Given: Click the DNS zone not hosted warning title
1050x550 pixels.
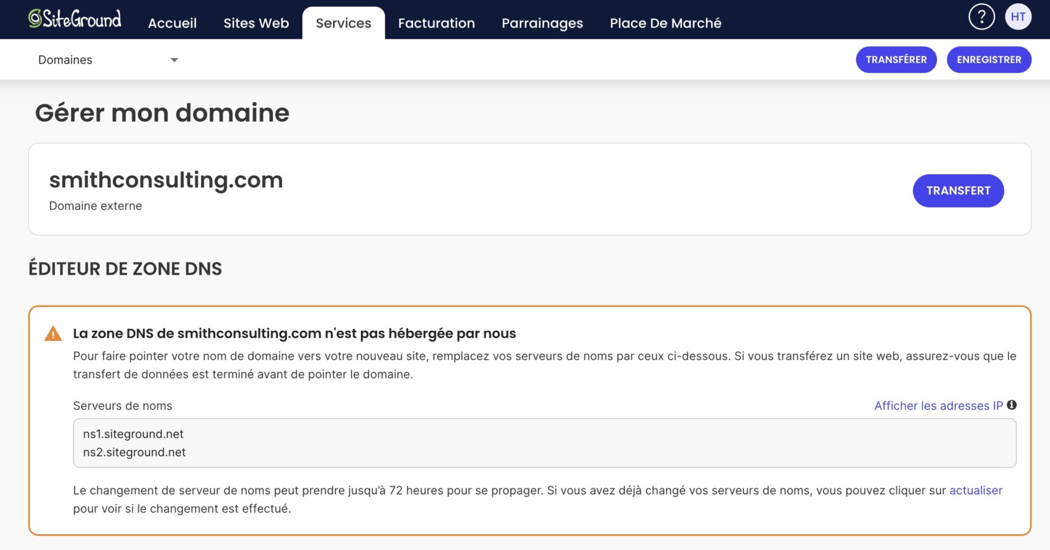Looking at the screenshot, I should (295, 333).
